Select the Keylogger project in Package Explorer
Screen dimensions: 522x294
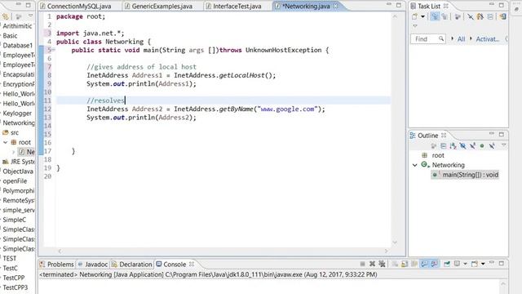(x=17, y=114)
